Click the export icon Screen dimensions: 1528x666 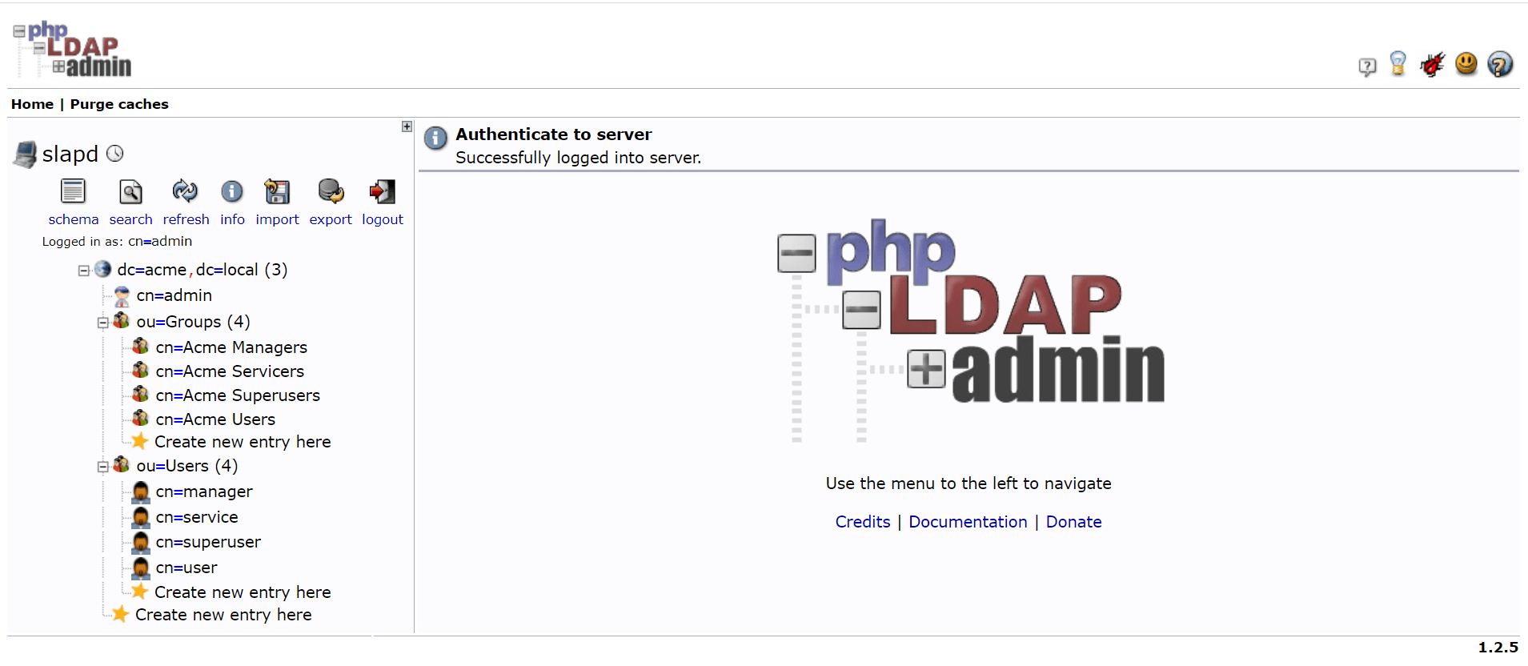click(331, 191)
